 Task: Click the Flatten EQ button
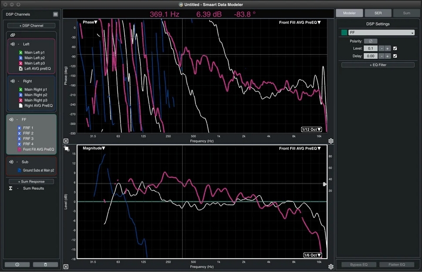click(x=397, y=265)
